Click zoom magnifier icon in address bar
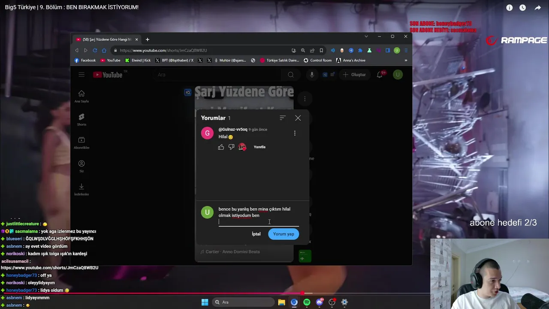This screenshot has width=549, height=309. point(303,50)
